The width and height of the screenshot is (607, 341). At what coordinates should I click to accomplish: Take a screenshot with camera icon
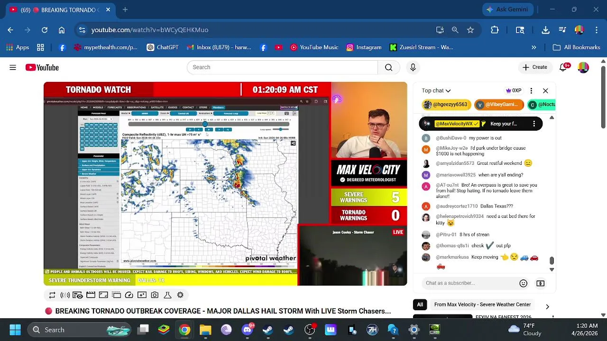(155, 295)
